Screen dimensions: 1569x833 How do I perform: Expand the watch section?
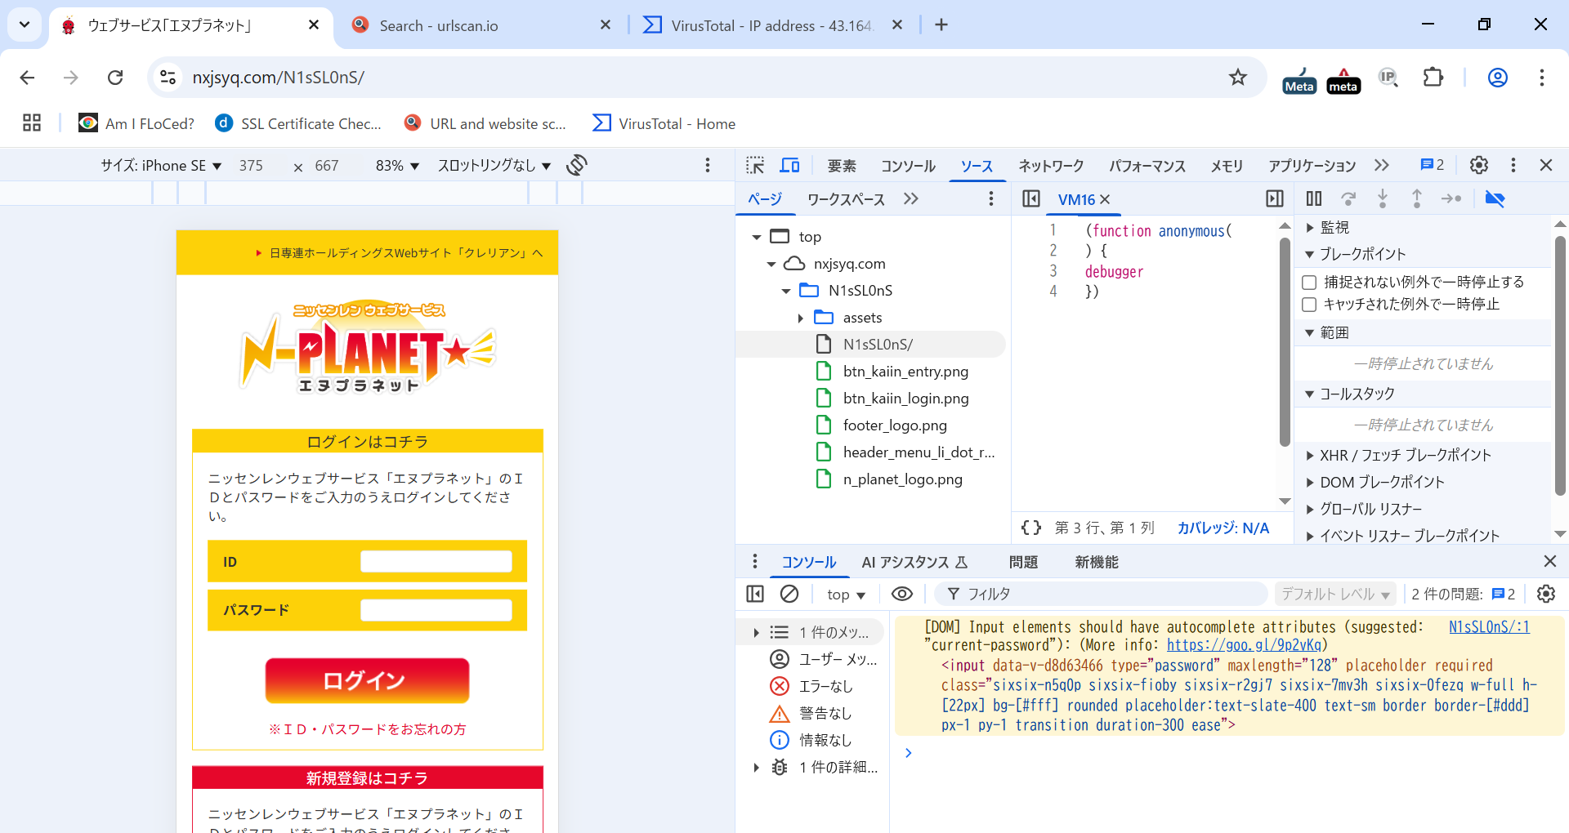pyautogui.click(x=1310, y=228)
